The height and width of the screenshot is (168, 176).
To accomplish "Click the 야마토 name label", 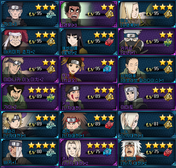I will tap(127, 107).
